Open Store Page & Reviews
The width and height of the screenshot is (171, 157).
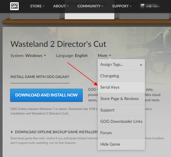click(121, 99)
